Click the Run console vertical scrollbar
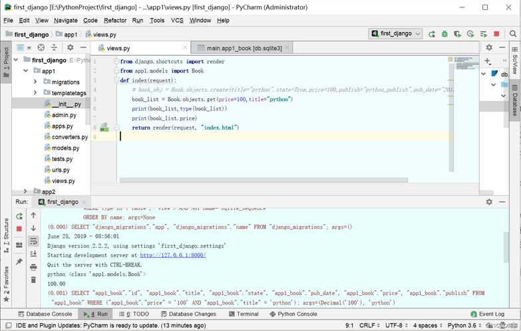Screen dimensions: 521x331 click(x=506, y=247)
